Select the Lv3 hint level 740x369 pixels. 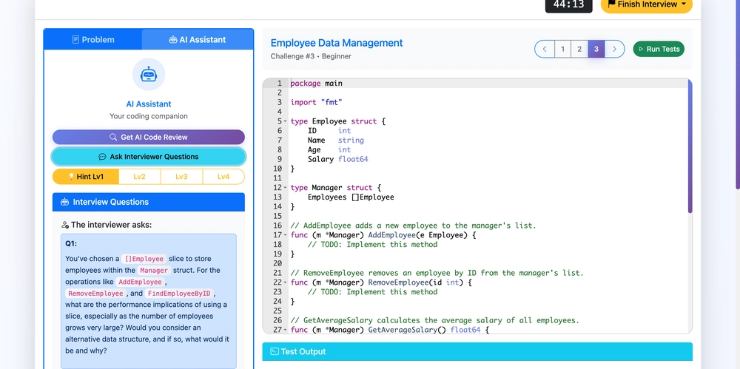point(182,177)
